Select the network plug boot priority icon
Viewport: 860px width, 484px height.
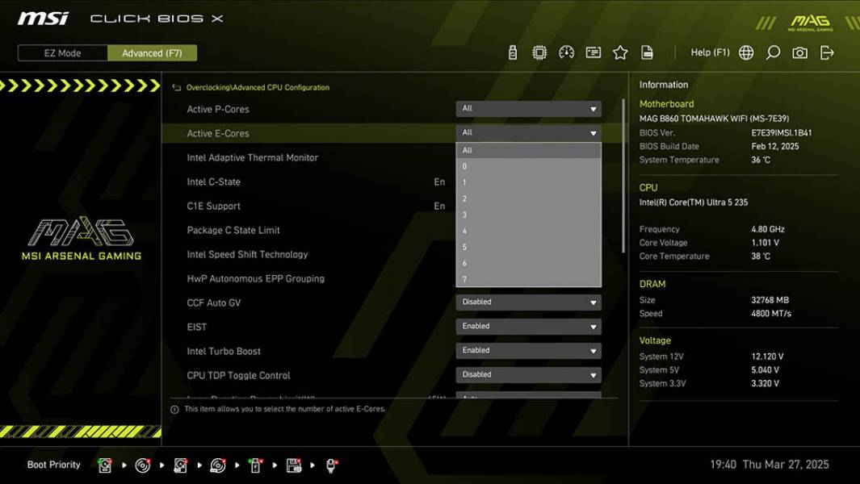[x=331, y=465]
